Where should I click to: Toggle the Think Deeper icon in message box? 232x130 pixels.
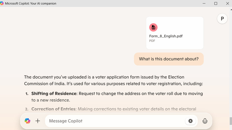pyautogui.click(x=191, y=121)
